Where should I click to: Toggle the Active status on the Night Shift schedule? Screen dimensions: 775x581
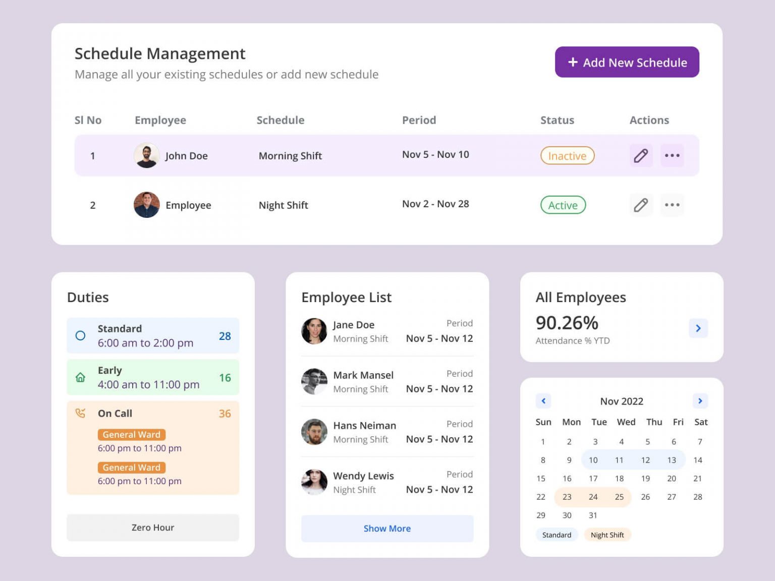coord(563,205)
